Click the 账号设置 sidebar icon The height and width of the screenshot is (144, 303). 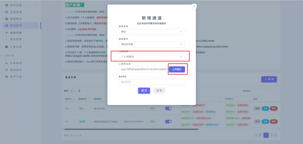tap(7, 5)
